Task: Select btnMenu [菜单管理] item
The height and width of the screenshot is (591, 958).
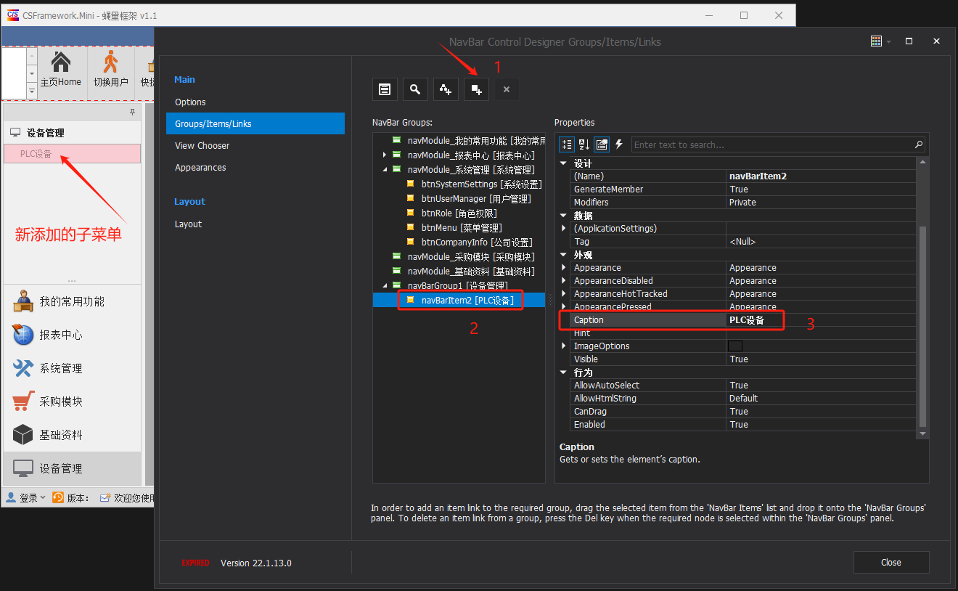Action: (462, 228)
